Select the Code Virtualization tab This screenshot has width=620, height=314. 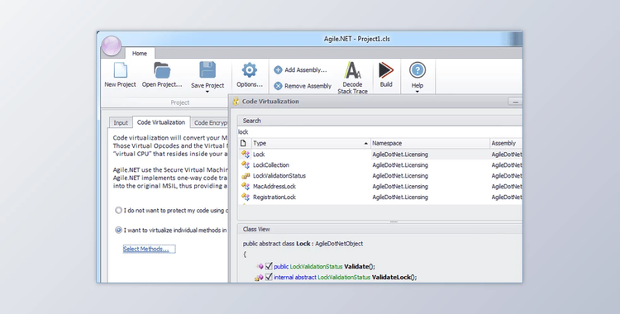pos(161,122)
